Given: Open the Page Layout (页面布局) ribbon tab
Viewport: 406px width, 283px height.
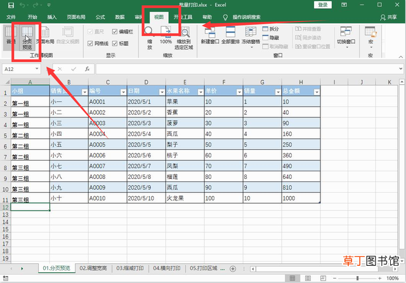Looking at the screenshot, I should pos(76,17).
